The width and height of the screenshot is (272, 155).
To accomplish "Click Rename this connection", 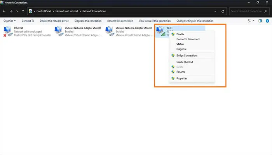I will [120, 21].
